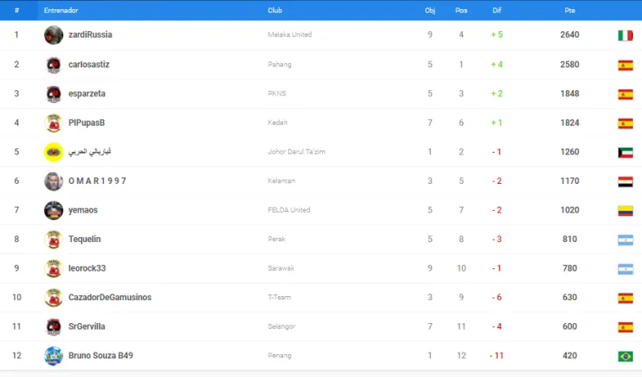Click the -11 difference value

point(497,356)
